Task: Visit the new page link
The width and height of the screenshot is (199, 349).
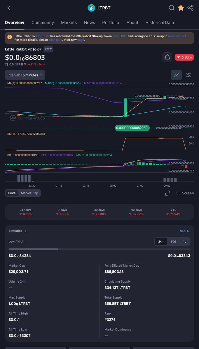Action: 81,40
